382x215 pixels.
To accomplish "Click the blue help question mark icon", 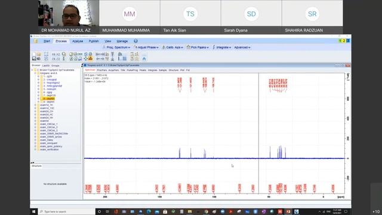I will coord(135,41).
